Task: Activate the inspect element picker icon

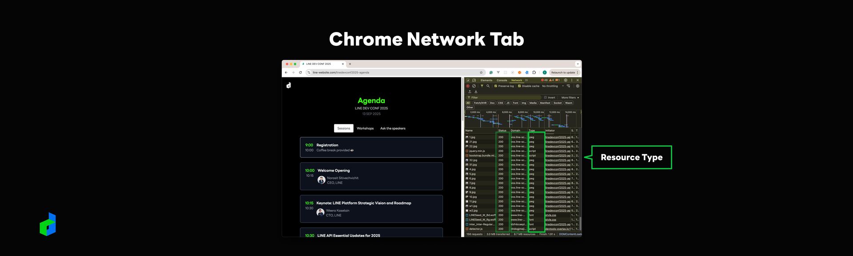Action: point(468,80)
